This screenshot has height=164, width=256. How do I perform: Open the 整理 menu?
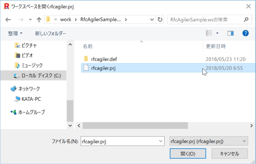click(15, 33)
